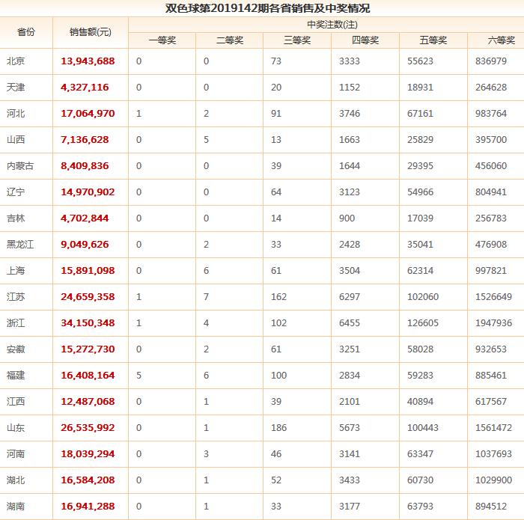Screen dimensions: 524x520
Task: Click fifth prize value 100443
Action: click(x=423, y=428)
